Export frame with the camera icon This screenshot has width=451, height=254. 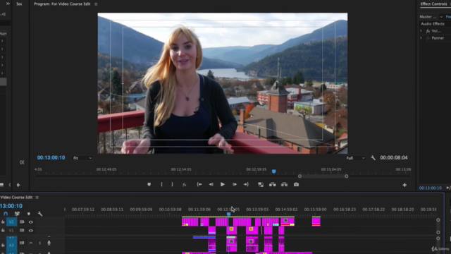(x=296, y=185)
